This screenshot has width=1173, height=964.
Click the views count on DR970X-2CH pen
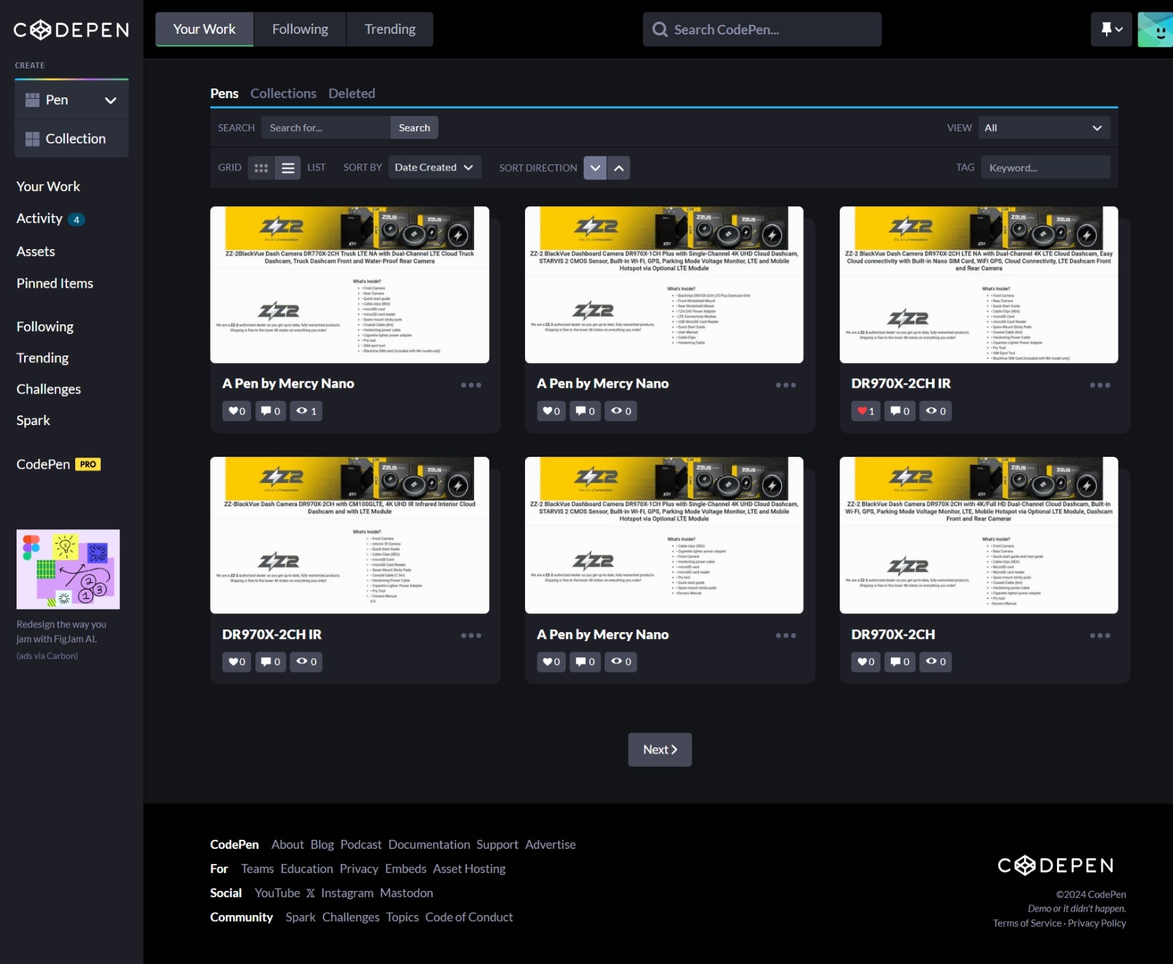tap(936, 662)
